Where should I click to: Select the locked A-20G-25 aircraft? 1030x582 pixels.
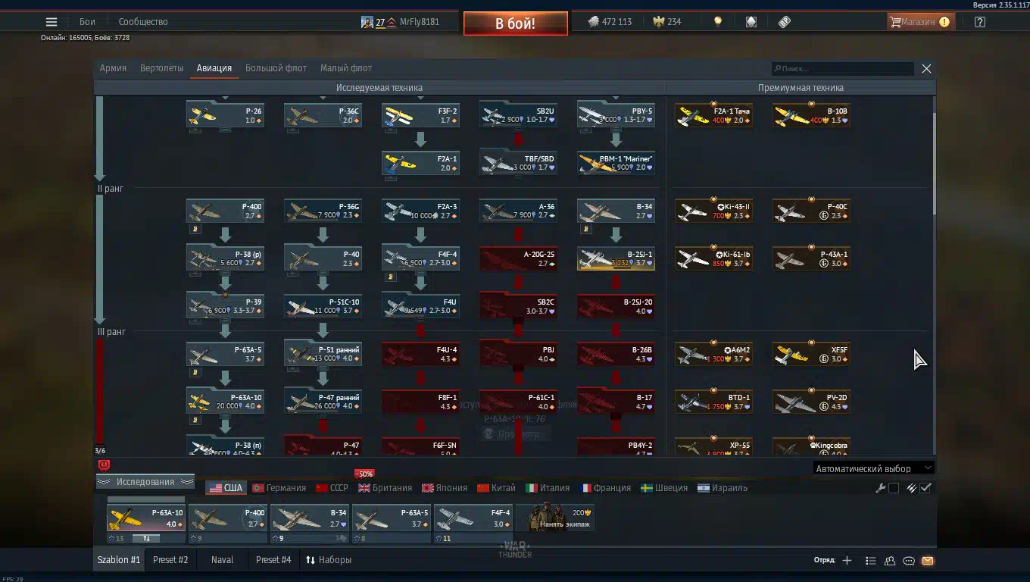pyautogui.click(x=519, y=258)
